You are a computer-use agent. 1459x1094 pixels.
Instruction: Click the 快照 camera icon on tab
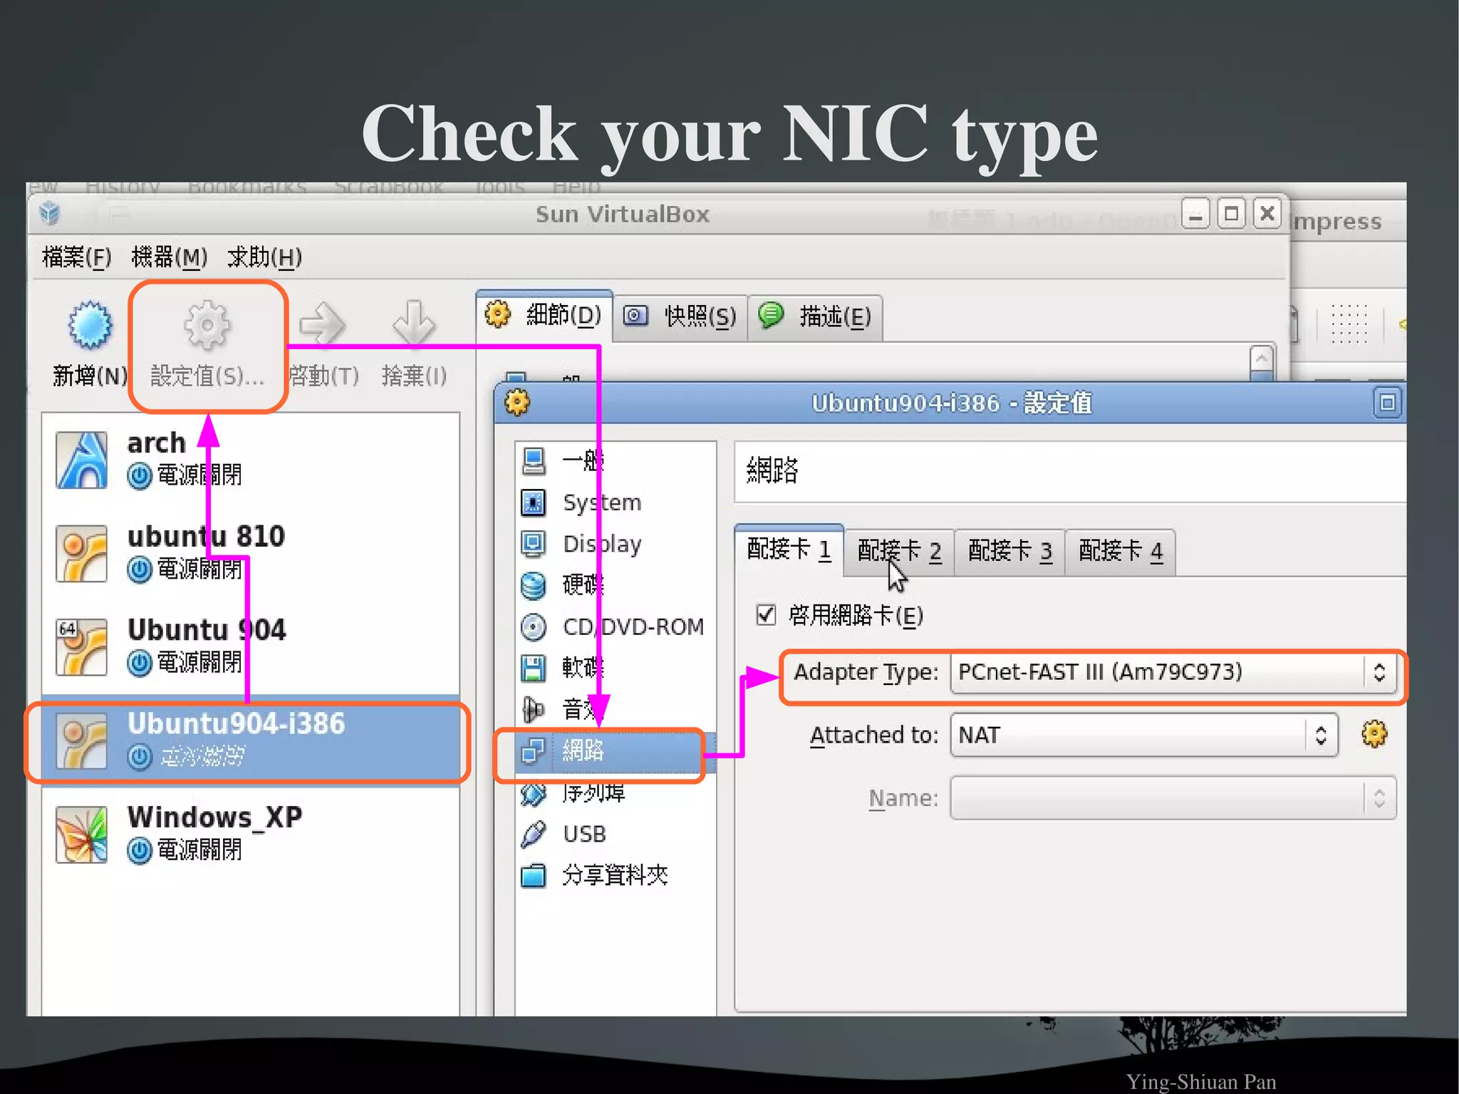pyautogui.click(x=635, y=315)
